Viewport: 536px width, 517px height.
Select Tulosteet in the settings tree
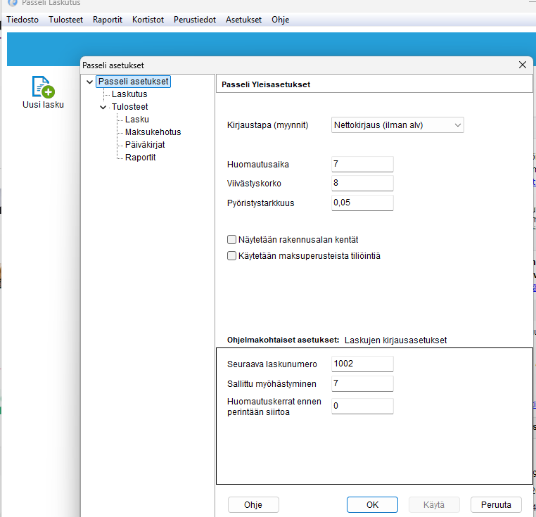[x=130, y=107]
